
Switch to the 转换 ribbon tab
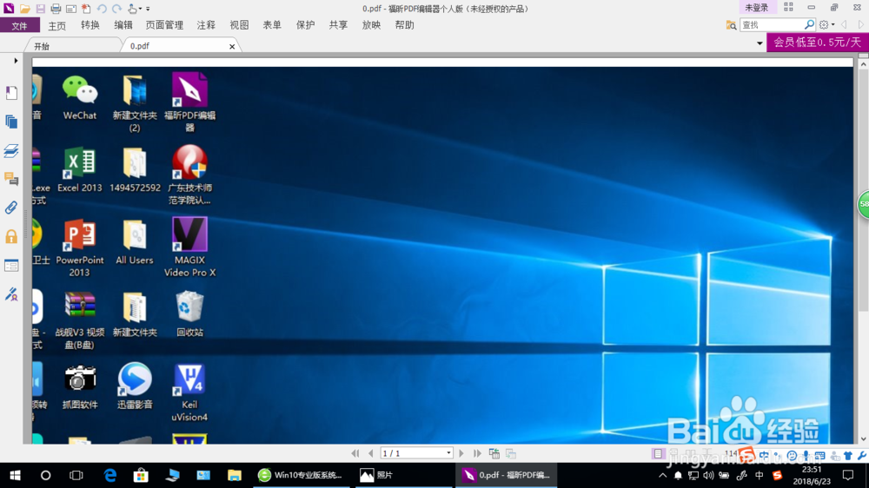pyautogui.click(x=90, y=25)
